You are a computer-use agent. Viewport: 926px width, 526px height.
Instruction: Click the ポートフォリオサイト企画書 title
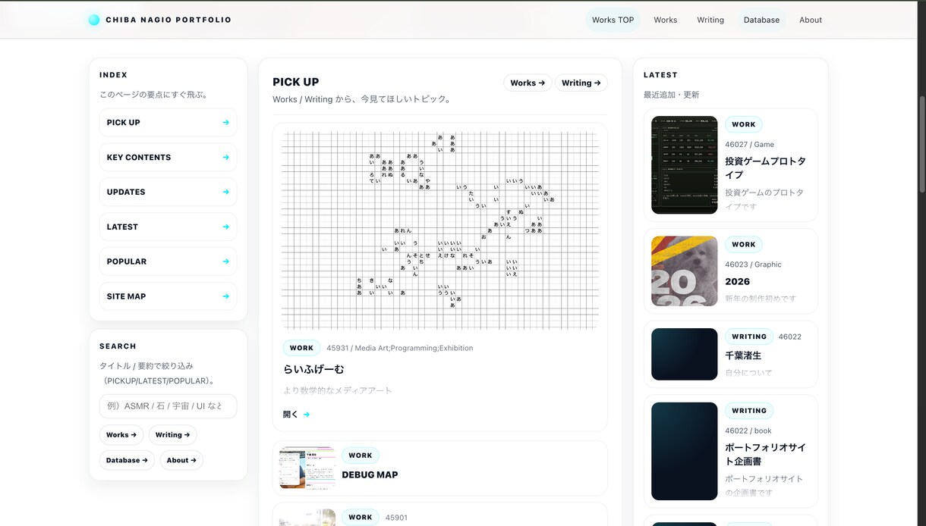pyautogui.click(x=765, y=454)
